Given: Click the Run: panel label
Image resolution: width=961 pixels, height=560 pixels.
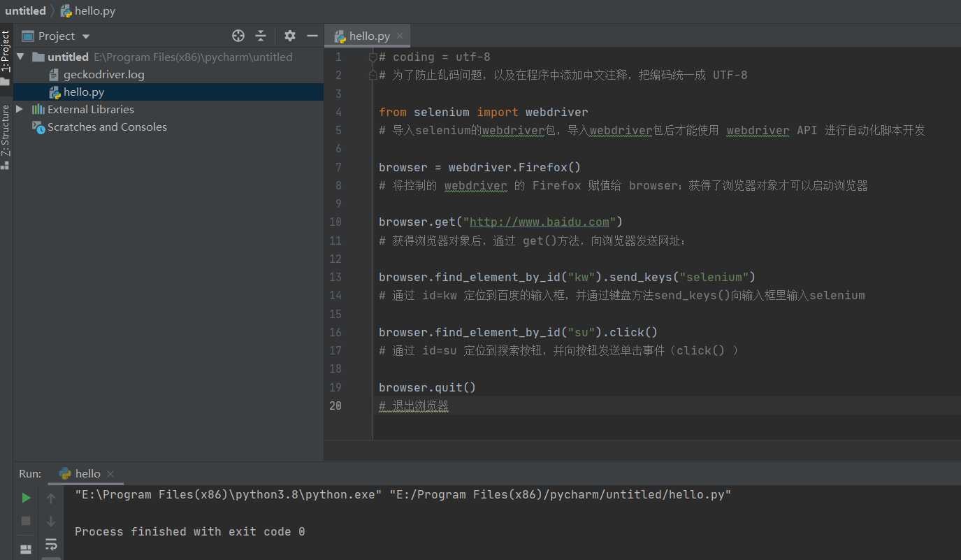Looking at the screenshot, I should 30,473.
